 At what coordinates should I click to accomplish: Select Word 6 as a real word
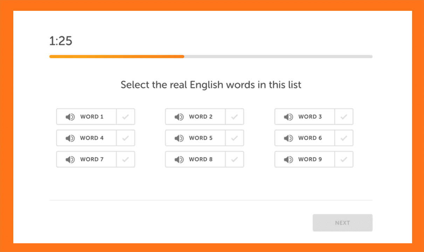point(344,138)
